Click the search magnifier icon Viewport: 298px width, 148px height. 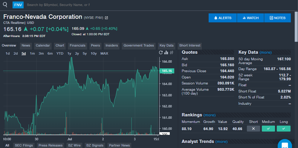5,5
